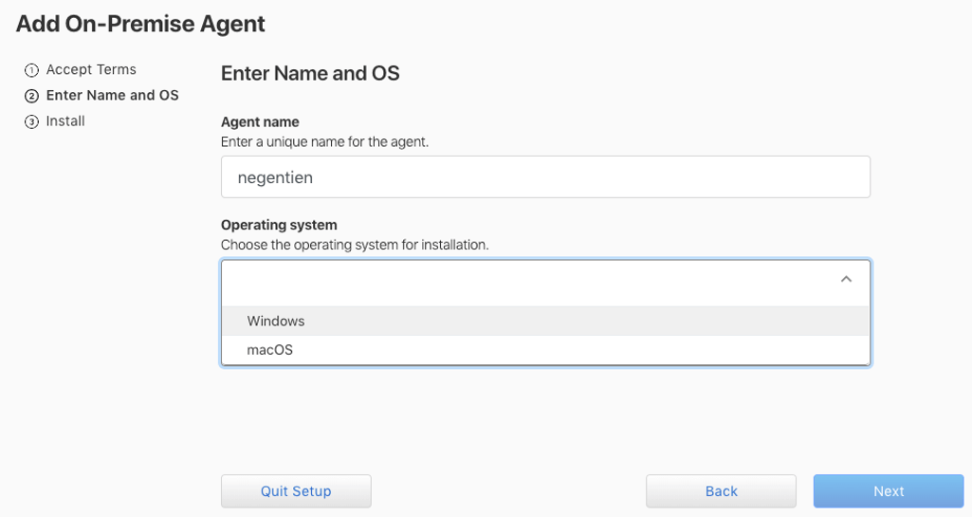
Task: Select the Enter Name and OS step label
Action: coord(112,96)
